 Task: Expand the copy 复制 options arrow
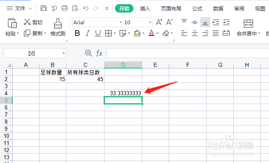pyautogui.click(x=45, y=33)
